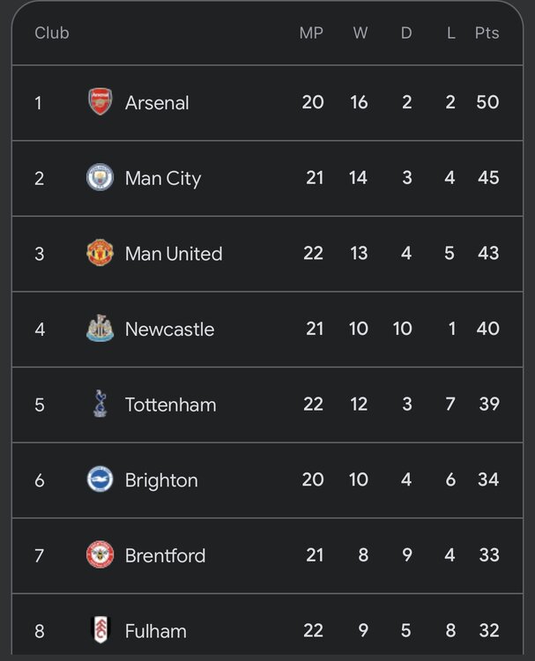Tap the Brentford bee crest
The image size is (535, 661).
(100, 555)
